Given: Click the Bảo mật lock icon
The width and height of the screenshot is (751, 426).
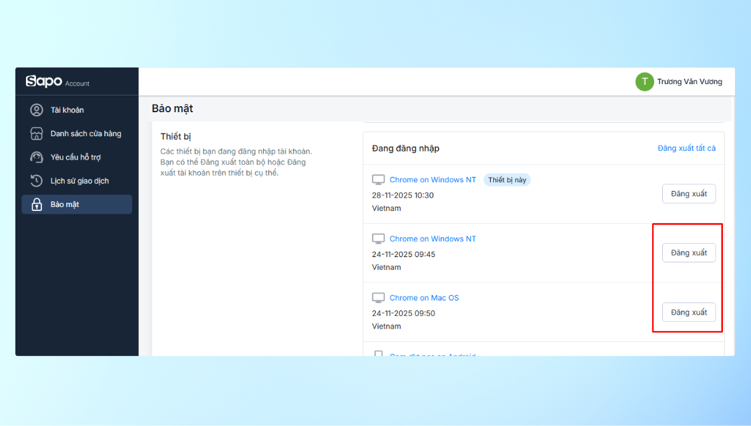Looking at the screenshot, I should [x=37, y=205].
